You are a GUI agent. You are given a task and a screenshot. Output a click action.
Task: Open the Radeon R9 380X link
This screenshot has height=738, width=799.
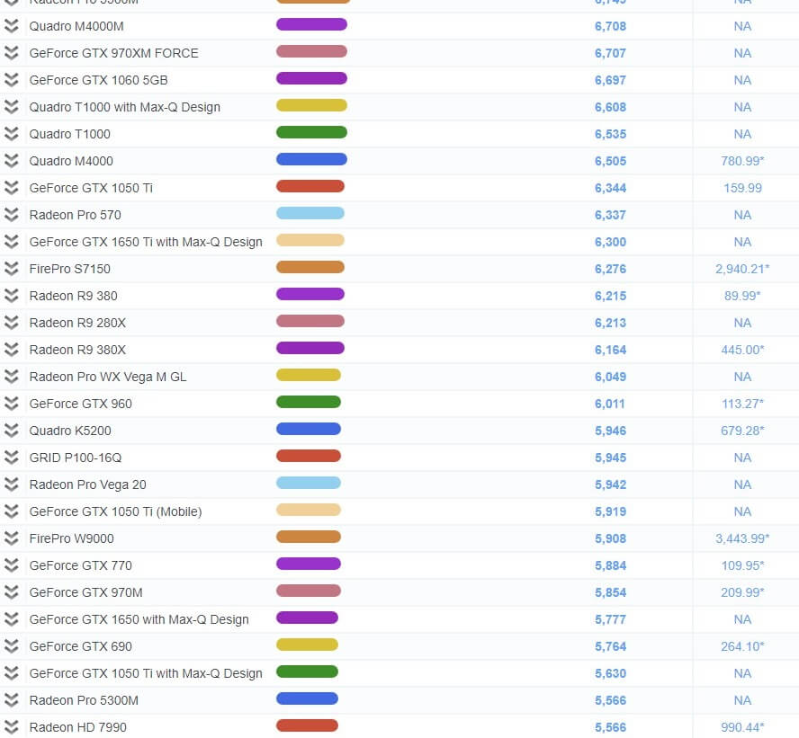tap(77, 350)
